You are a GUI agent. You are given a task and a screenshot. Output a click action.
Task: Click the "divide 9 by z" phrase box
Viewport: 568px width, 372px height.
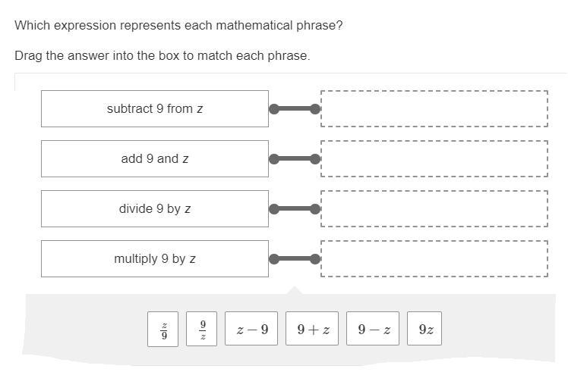pyautogui.click(x=155, y=208)
